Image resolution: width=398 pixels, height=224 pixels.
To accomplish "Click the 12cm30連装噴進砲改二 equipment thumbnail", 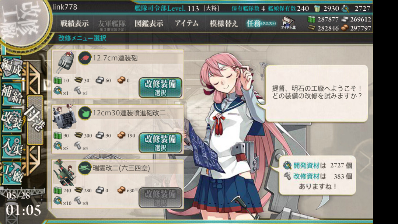I will tap(64, 117).
